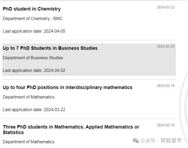Select the 2024-02-22 posting date

click(166, 7)
